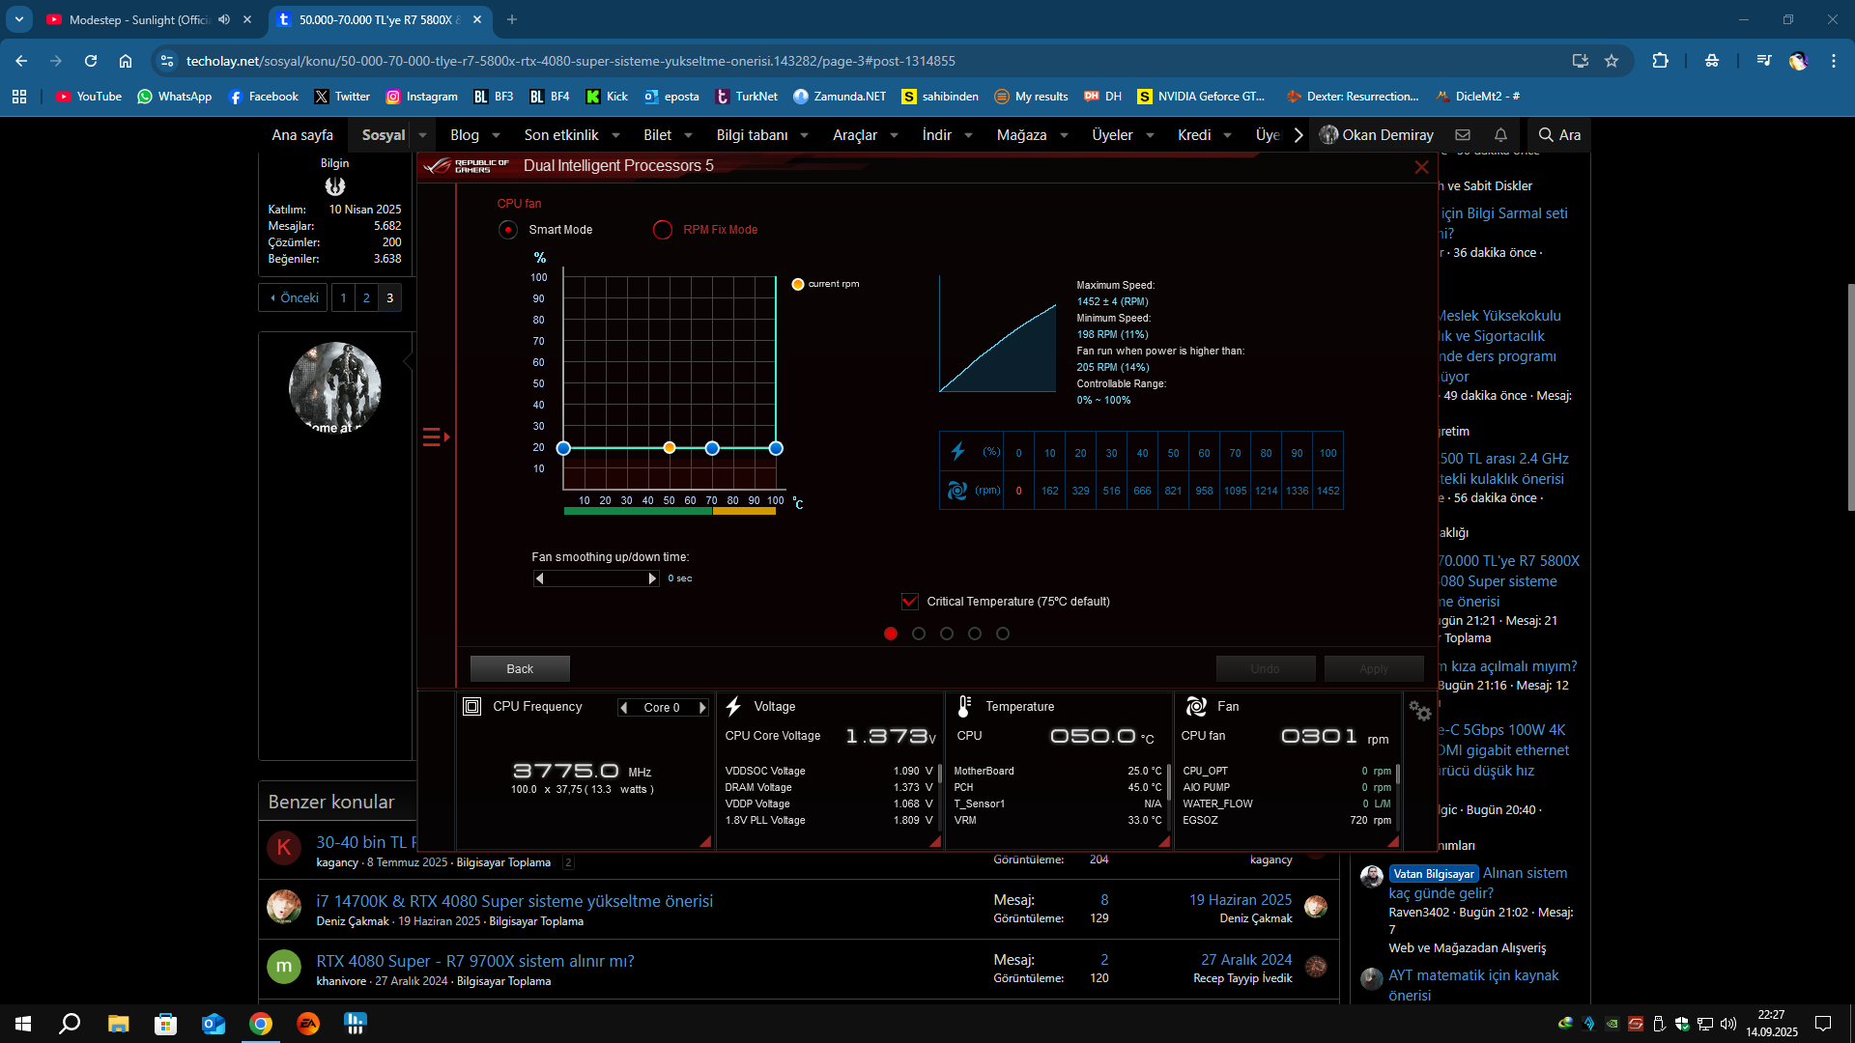Viewport: 1855px width, 1043px height.
Task: Open forum notifications bell icon
Action: (1500, 135)
